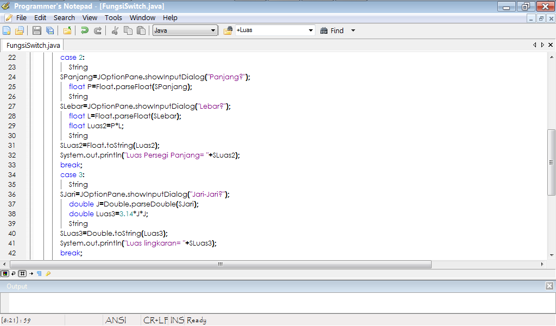Open the Java scheme dropdown

click(x=185, y=30)
